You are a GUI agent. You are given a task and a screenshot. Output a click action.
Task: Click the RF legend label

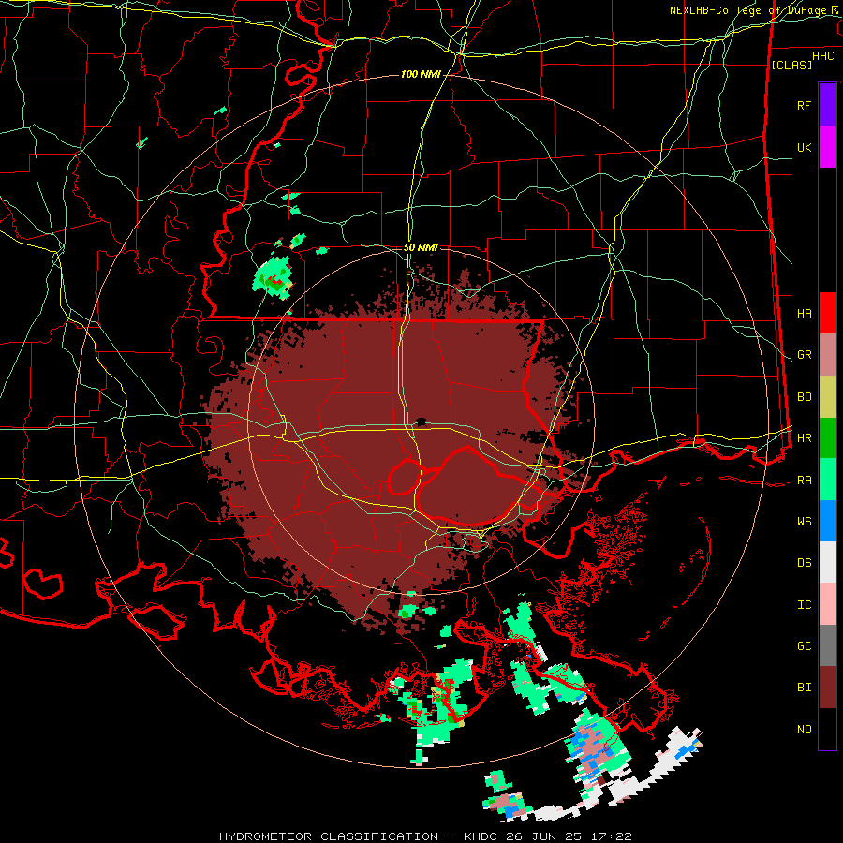(x=804, y=105)
